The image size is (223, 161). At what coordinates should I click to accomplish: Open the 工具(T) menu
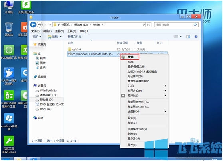click(x=72, y=31)
